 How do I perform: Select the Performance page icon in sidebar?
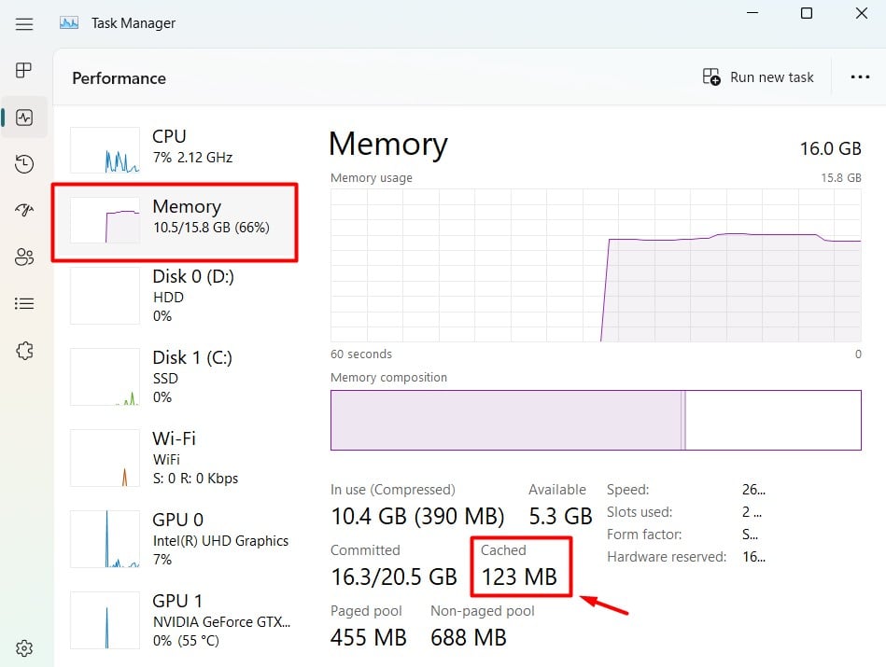(24, 118)
